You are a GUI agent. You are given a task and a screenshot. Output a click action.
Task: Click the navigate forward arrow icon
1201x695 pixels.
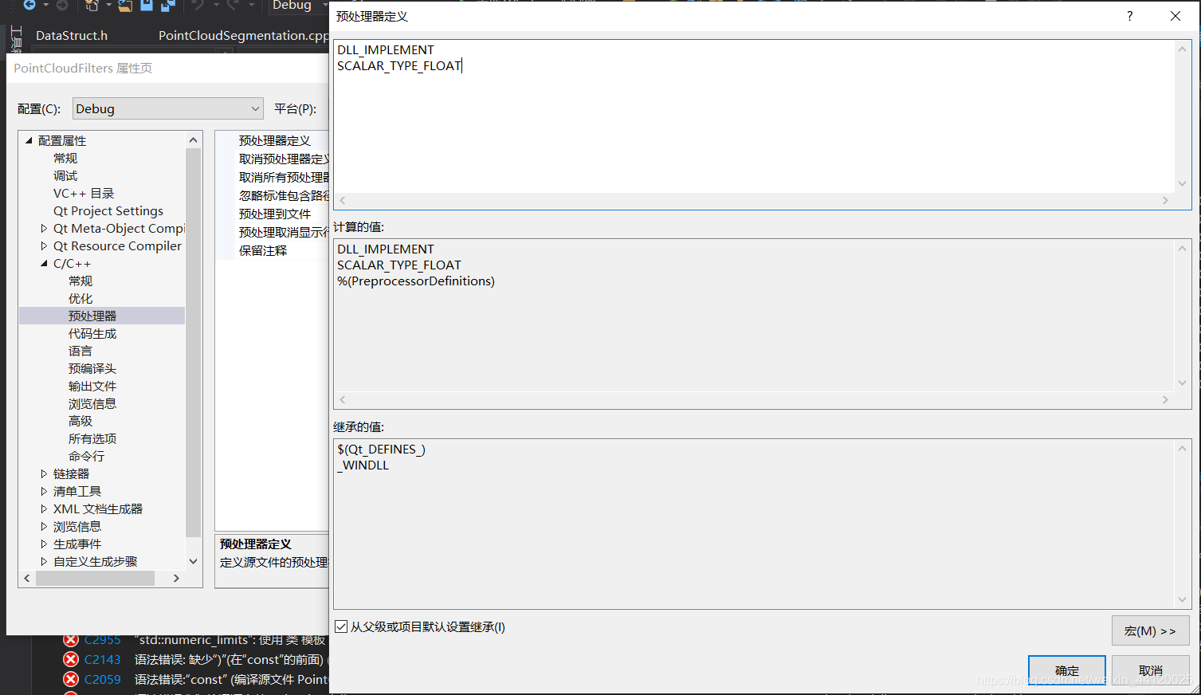coord(61,5)
